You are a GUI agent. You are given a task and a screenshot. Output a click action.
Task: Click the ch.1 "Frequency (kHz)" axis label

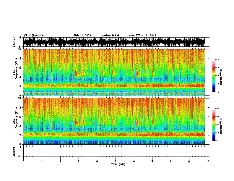coord(16,69)
